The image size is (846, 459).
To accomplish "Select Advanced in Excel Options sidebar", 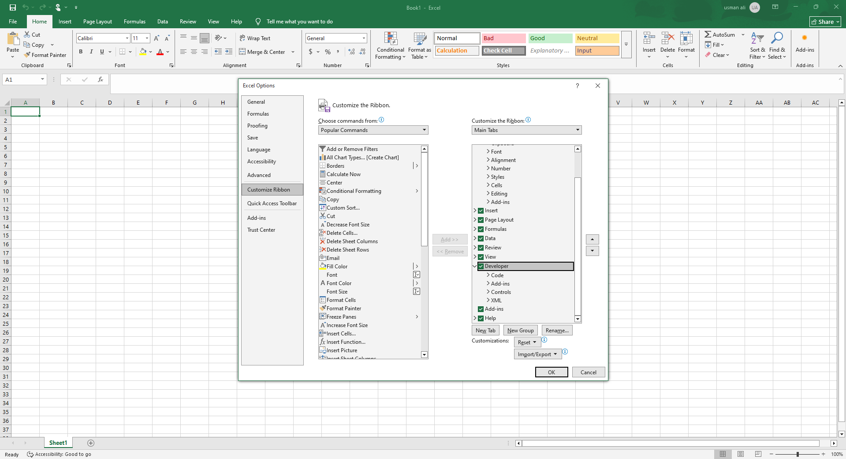I will [272, 175].
